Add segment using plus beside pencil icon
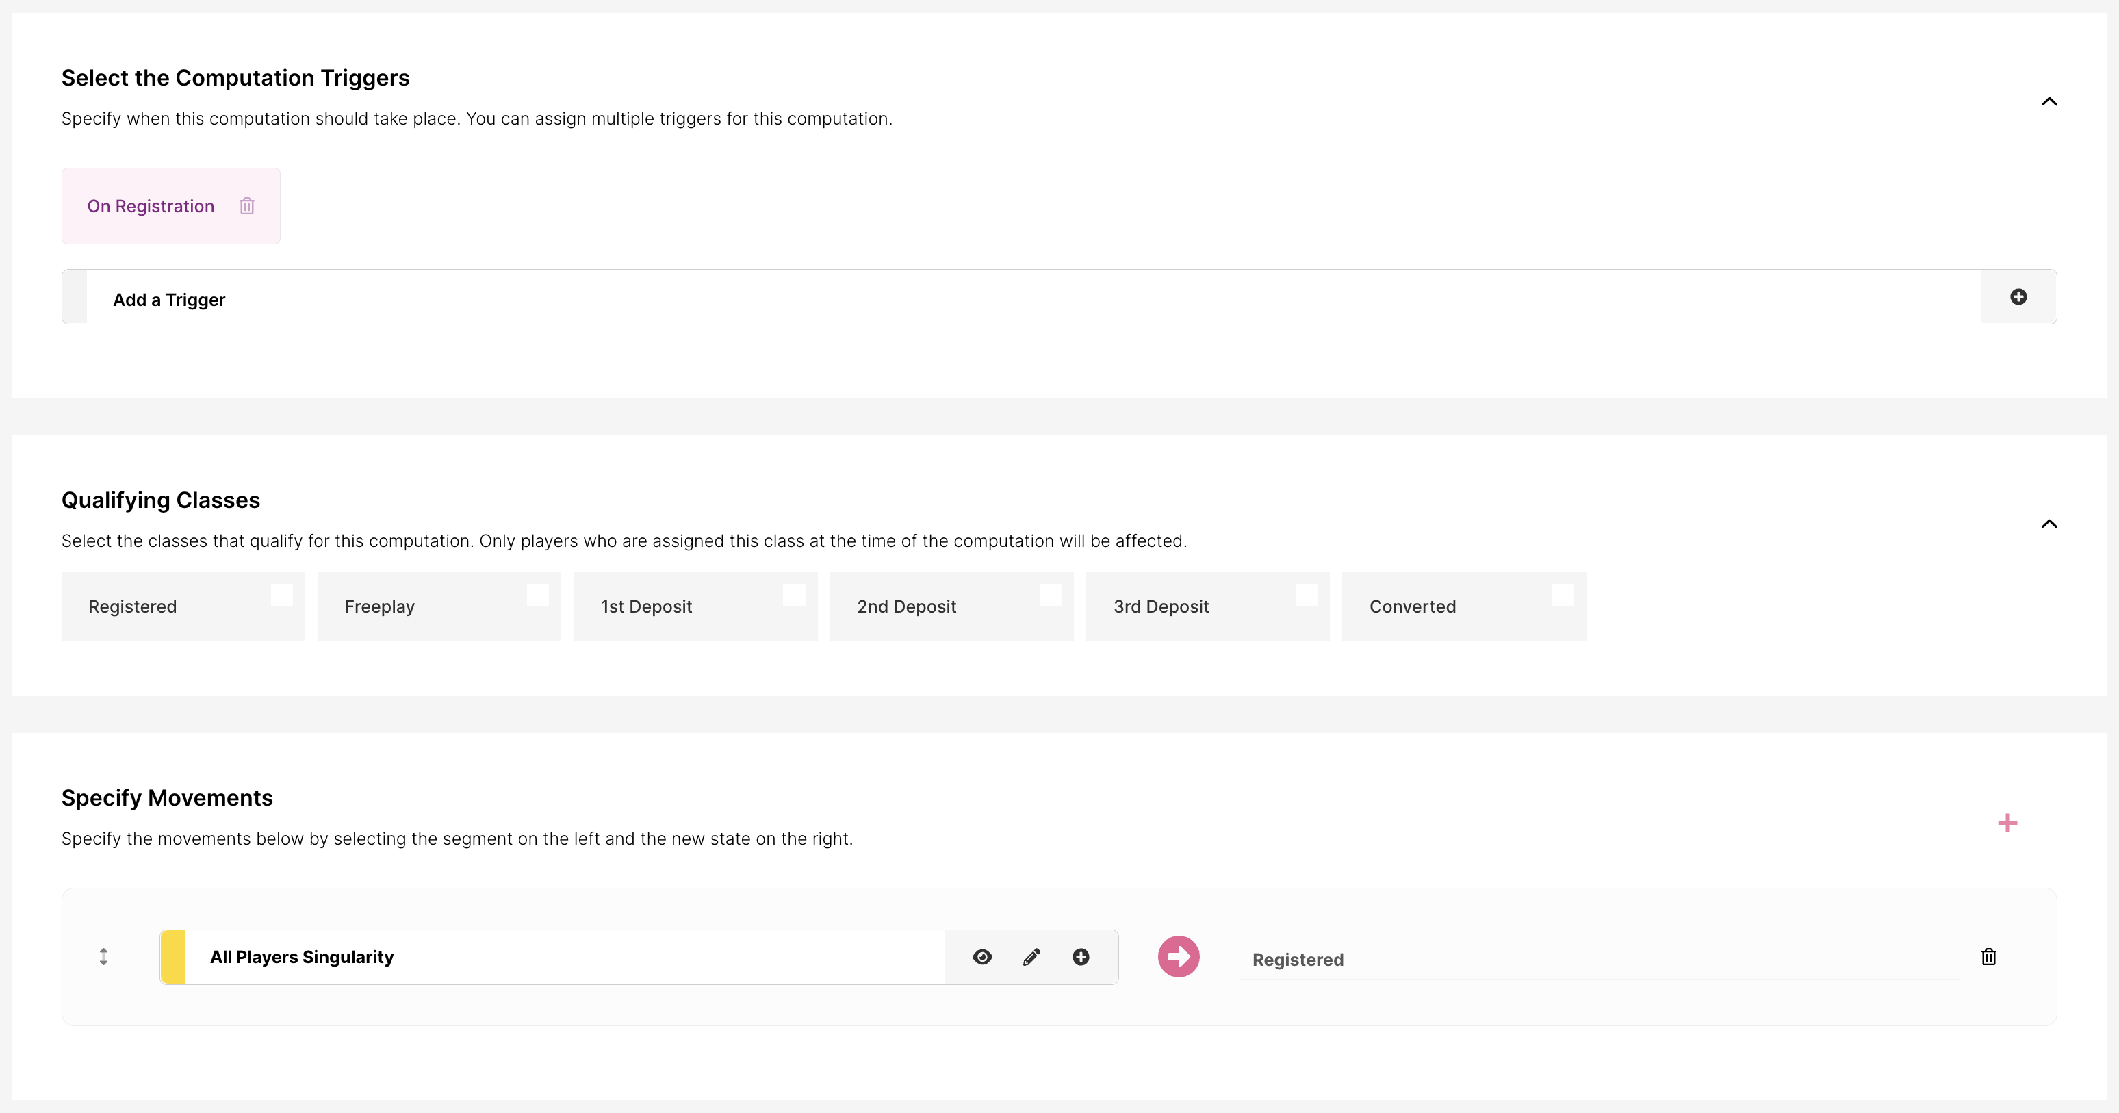The width and height of the screenshot is (2119, 1113). [1081, 957]
